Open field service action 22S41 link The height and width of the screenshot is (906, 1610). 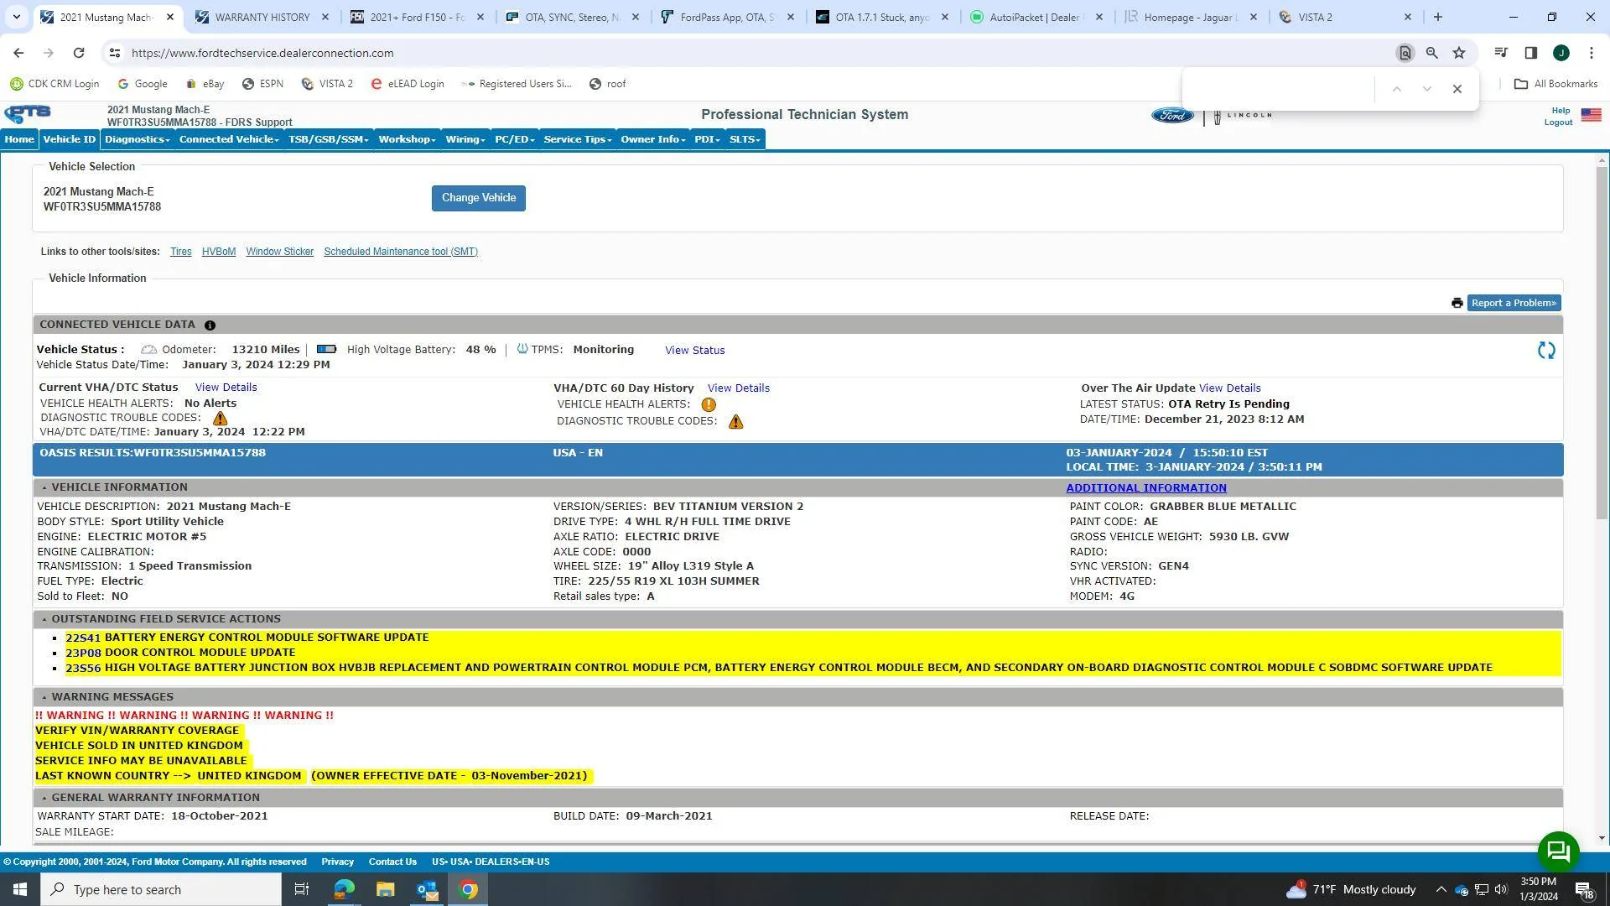coord(83,638)
